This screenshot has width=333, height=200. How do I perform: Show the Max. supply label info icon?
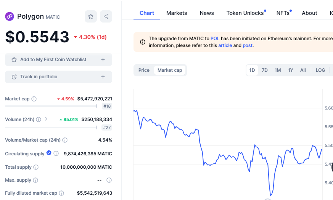point(35,180)
